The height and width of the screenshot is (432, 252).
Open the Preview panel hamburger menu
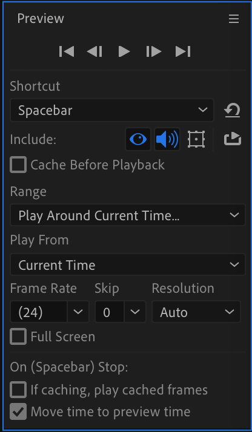(x=234, y=19)
